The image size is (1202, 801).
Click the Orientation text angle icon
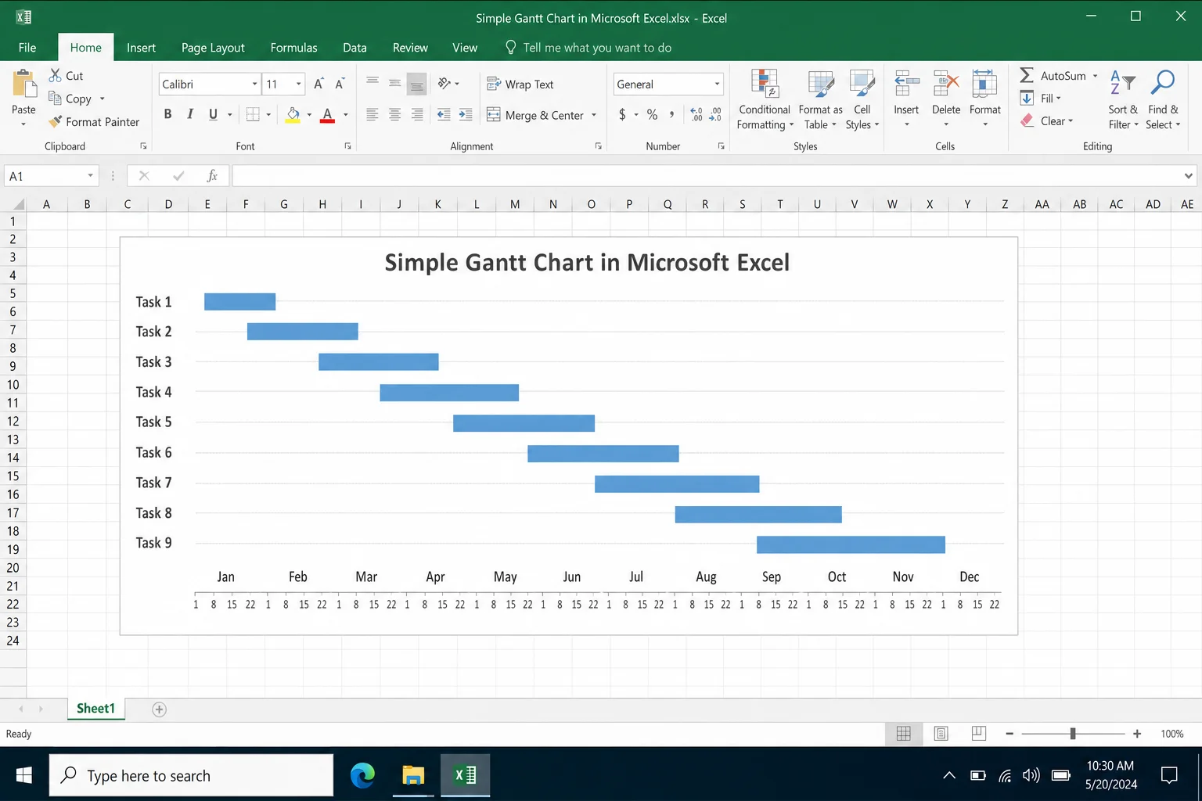pyautogui.click(x=444, y=83)
